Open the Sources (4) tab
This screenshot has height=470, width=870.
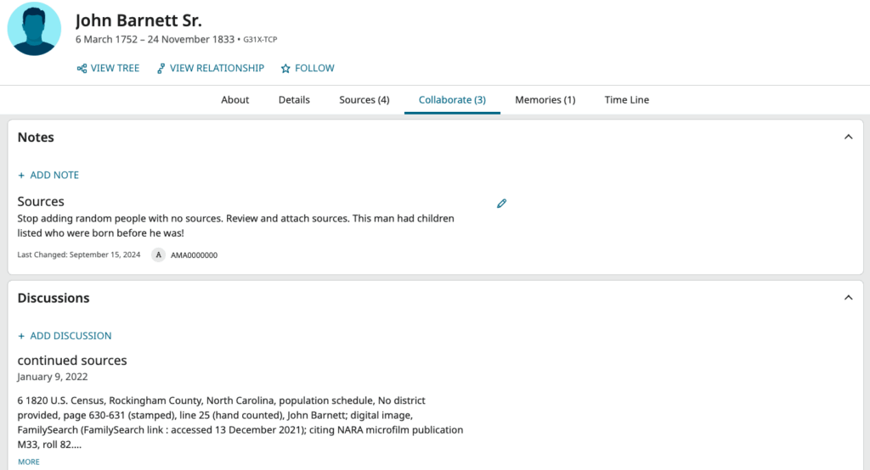click(364, 100)
